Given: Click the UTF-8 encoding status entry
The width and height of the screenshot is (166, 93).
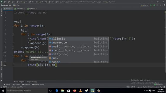Looking at the screenshot, I should click(133, 87).
